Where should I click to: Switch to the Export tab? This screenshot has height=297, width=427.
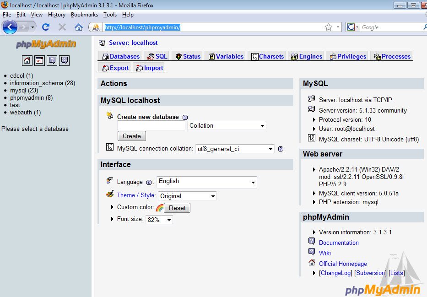[x=115, y=68]
